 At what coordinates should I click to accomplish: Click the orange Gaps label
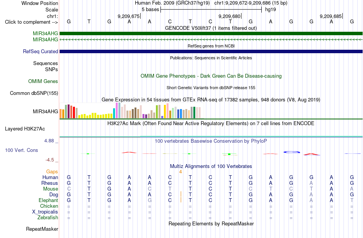pos(52,171)
